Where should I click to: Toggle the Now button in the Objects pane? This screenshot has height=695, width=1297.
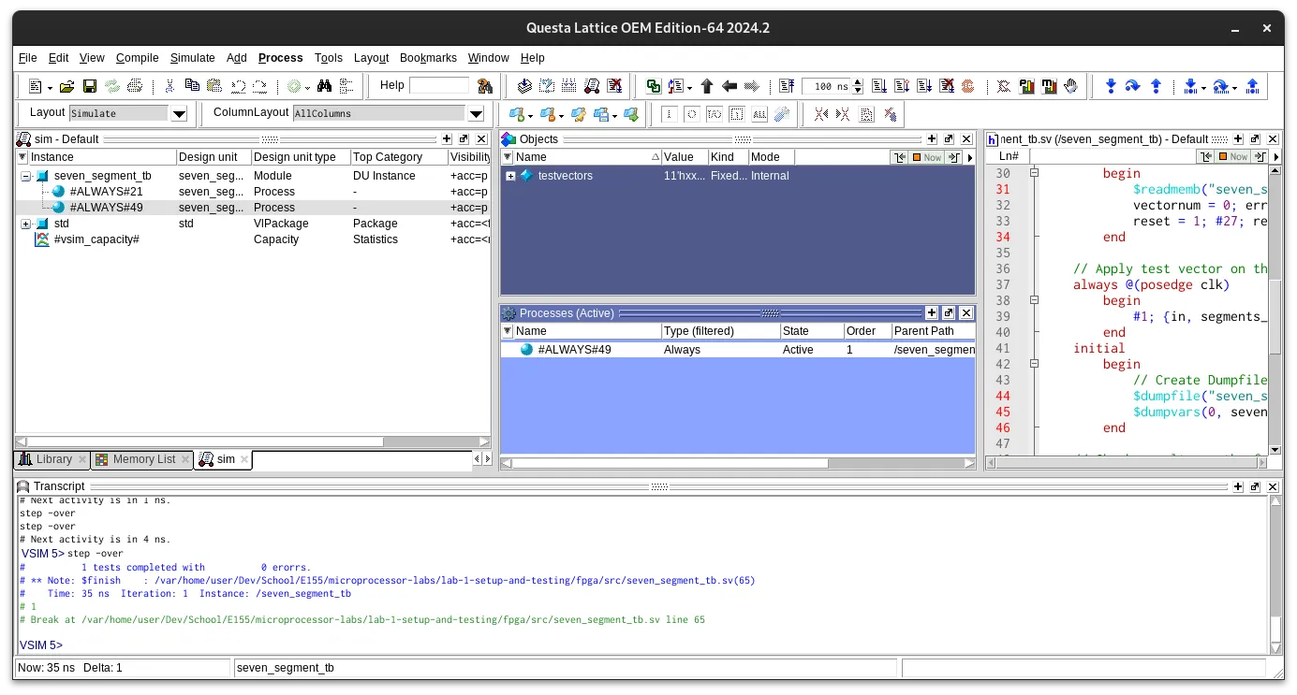pyautogui.click(x=925, y=156)
